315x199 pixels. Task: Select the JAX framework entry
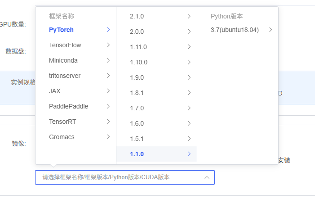coord(75,91)
